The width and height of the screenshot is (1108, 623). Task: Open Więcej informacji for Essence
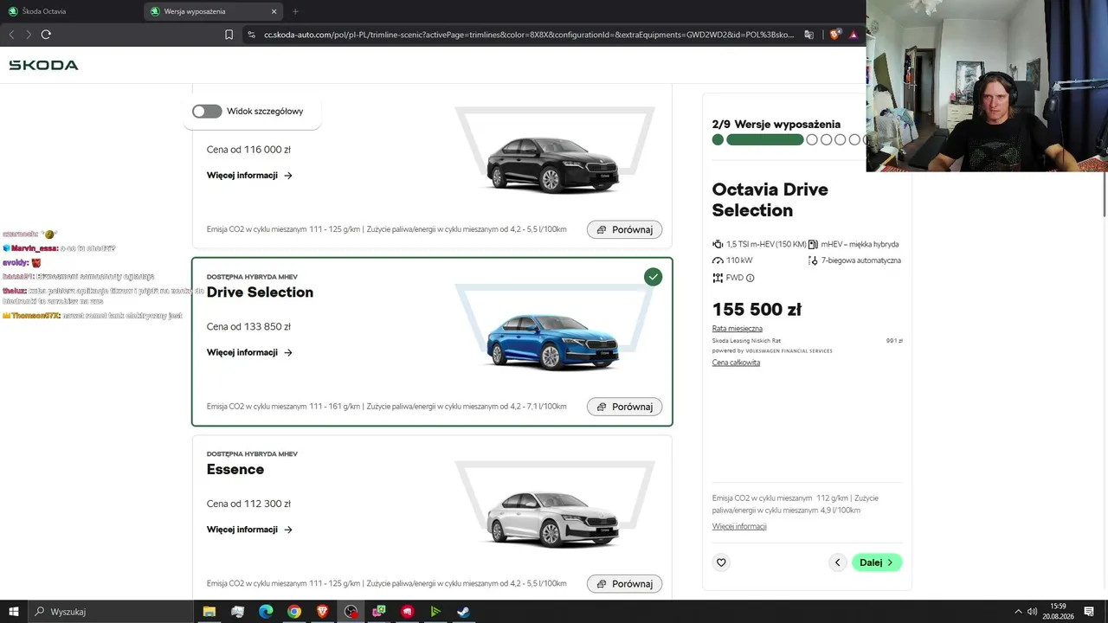pyautogui.click(x=249, y=530)
